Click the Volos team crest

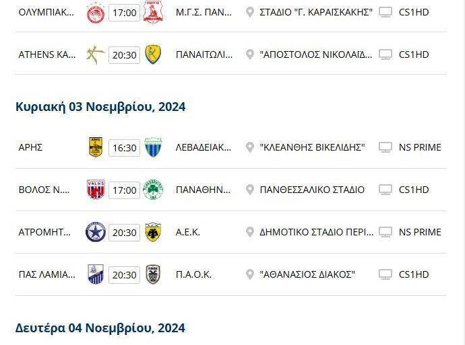95,190
